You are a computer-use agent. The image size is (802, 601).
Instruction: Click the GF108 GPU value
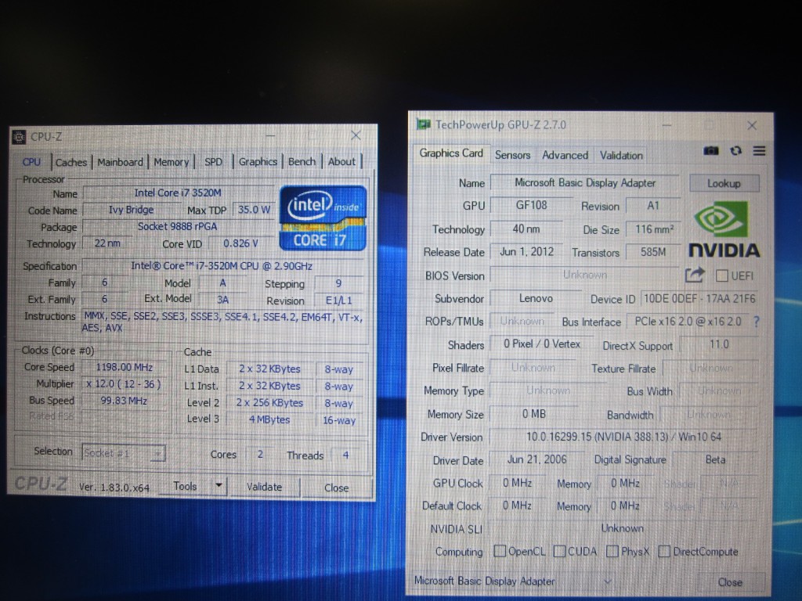(532, 205)
